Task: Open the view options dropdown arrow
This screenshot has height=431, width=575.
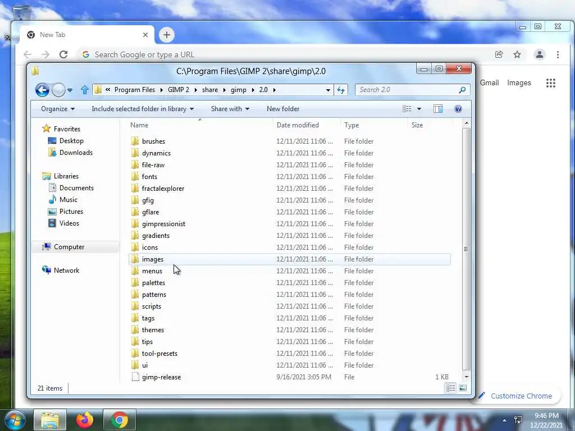Action: (419, 109)
